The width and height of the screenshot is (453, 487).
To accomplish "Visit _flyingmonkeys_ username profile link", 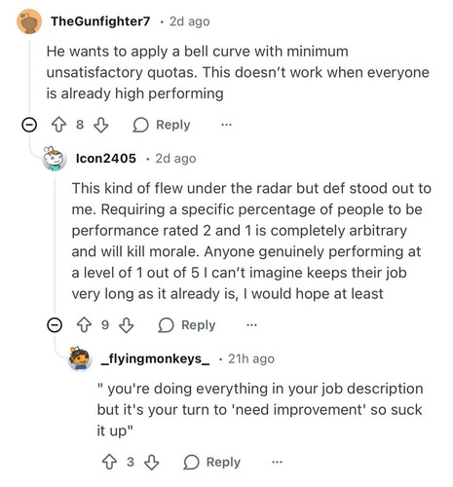I will tap(155, 359).
